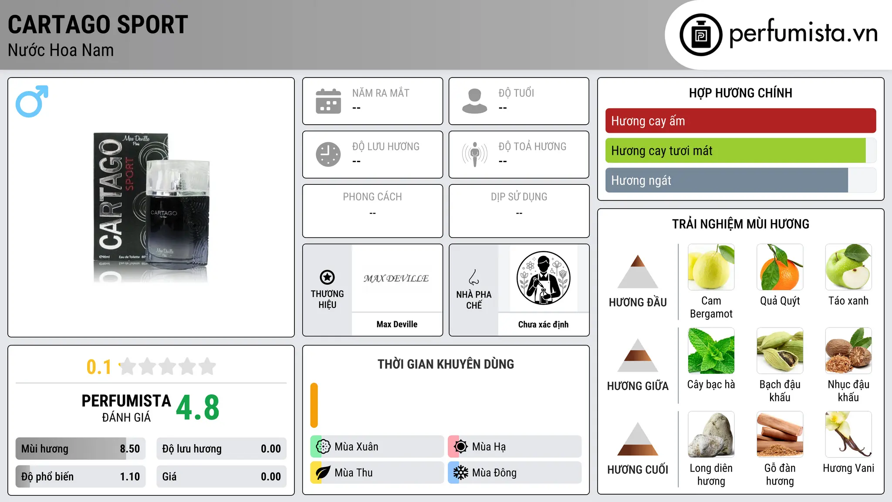Open the Long diên hương note image
Viewport: 892px width, 502px height.
click(x=711, y=434)
